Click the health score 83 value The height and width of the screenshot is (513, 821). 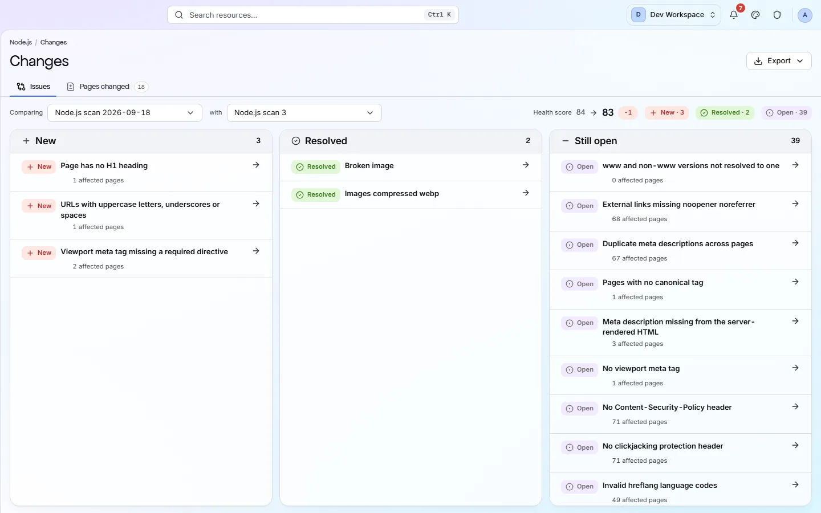[608, 113]
